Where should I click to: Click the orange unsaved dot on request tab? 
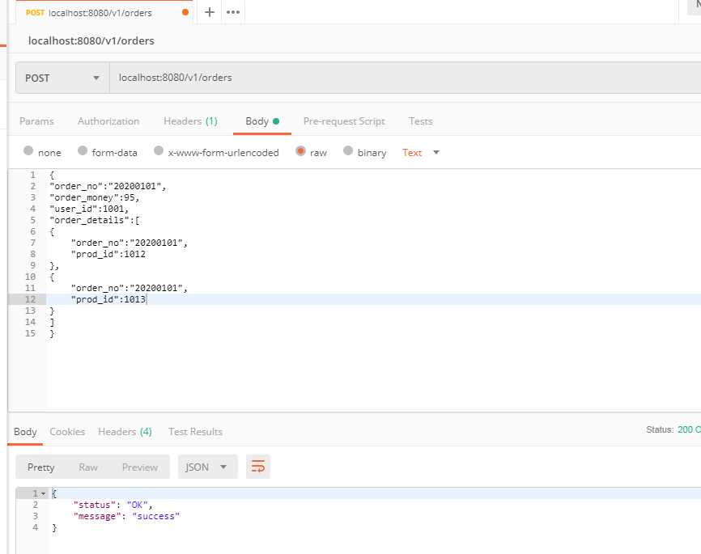[185, 12]
